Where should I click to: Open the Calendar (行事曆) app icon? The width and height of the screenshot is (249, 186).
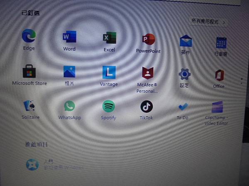pyautogui.click(x=221, y=43)
